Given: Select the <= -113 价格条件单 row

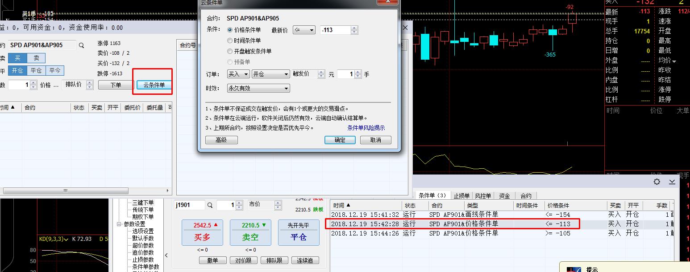Looking at the screenshot, I should [x=452, y=223].
